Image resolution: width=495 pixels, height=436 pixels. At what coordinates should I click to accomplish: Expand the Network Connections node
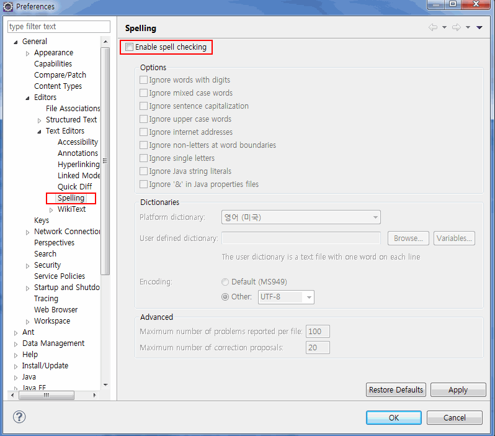point(27,232)
